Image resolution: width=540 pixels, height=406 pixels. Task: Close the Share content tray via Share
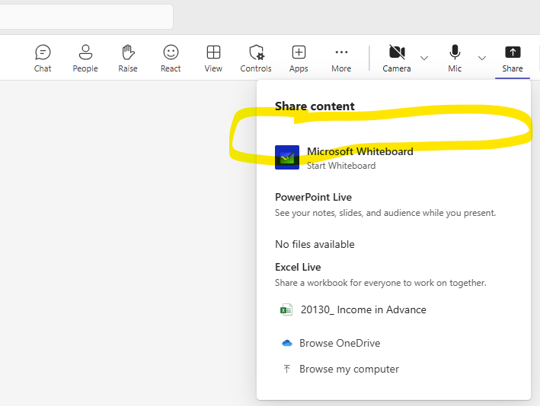(513, 59)
